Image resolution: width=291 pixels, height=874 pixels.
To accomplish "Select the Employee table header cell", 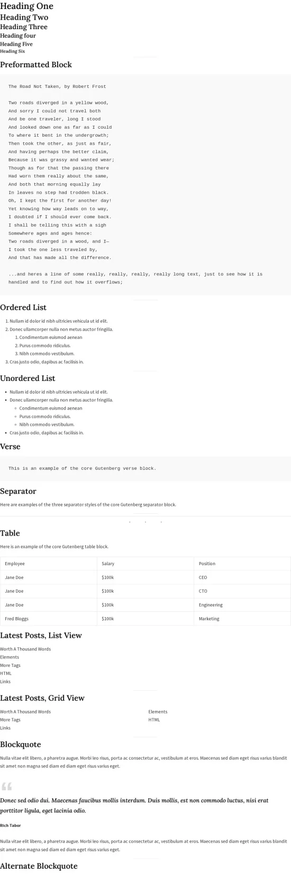I will point(49,564).
